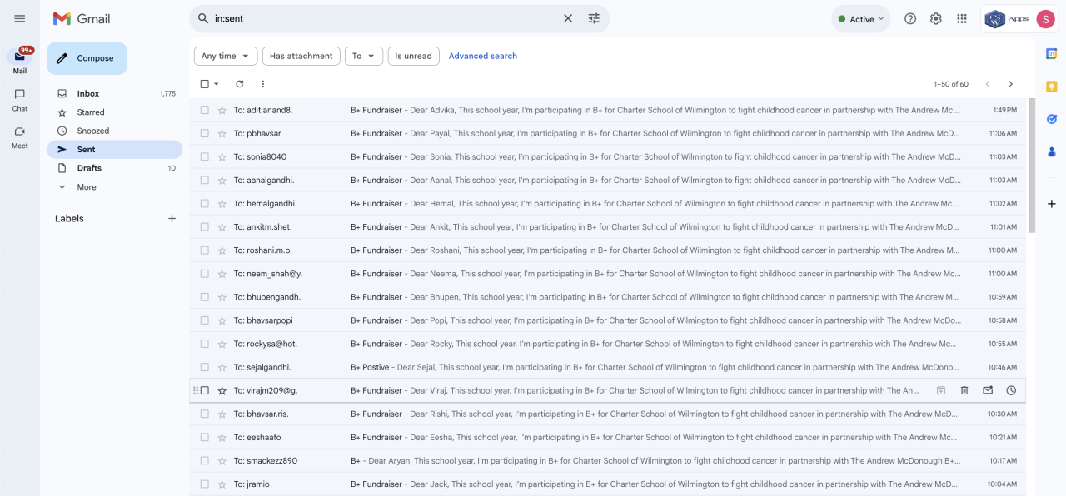
Task: Open the Drafts folder
Action: (x=89, y=168)
